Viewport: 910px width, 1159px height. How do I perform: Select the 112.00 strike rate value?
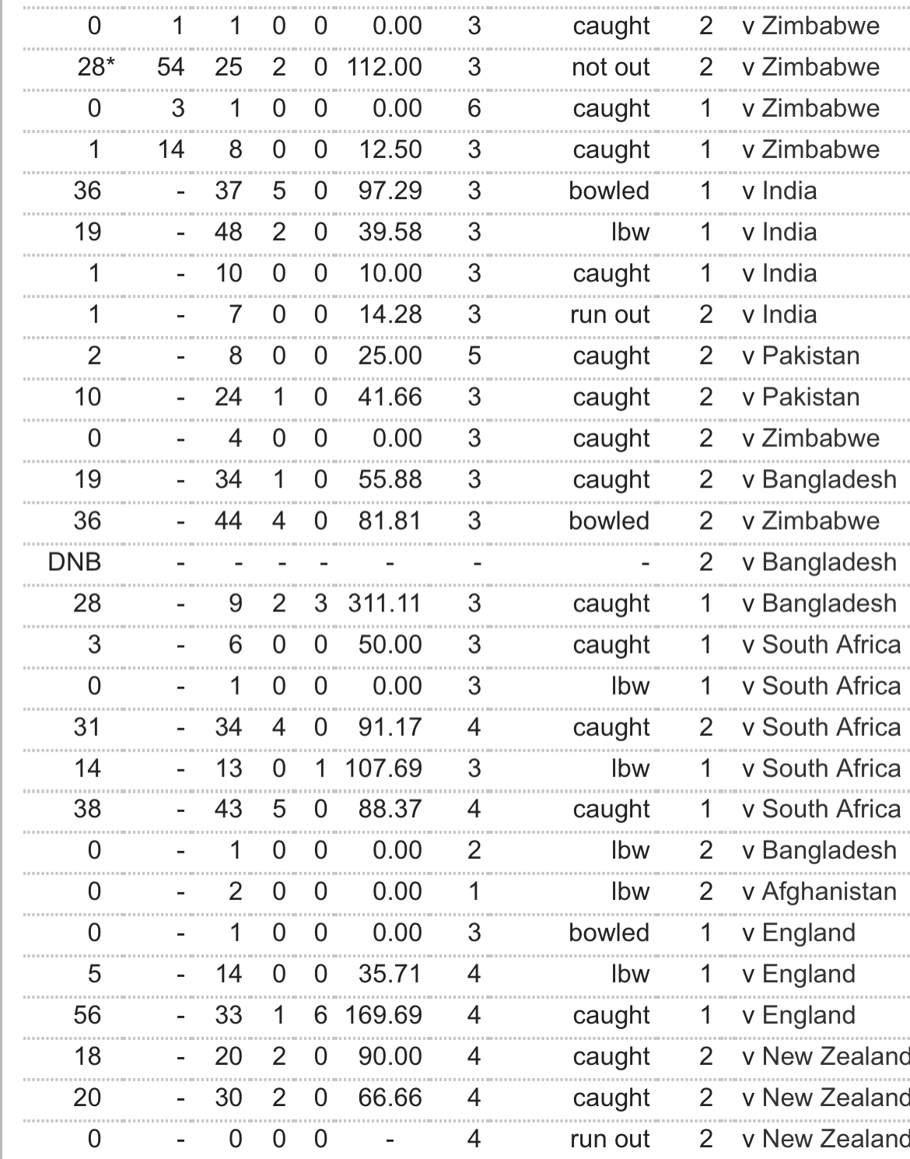pyautogui.click(x=383, y=67)
